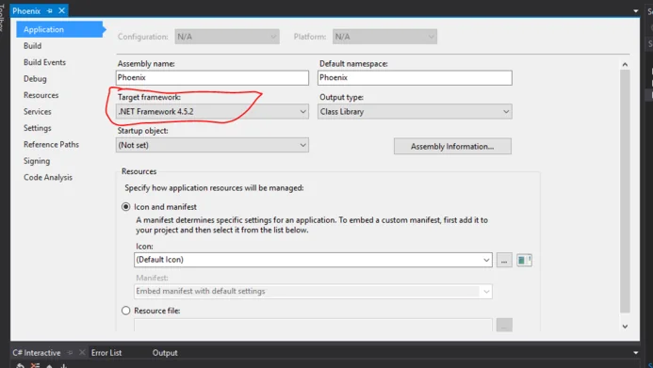The image size is (653, 368).
Task: Select Resources in the side list
Action: pyautogui.click(x=41, y=95)
